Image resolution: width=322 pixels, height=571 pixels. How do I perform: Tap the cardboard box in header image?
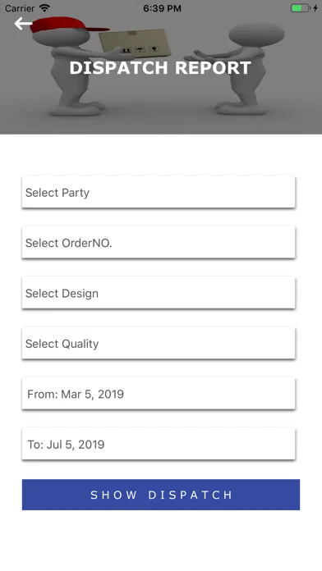pos(136,44)
